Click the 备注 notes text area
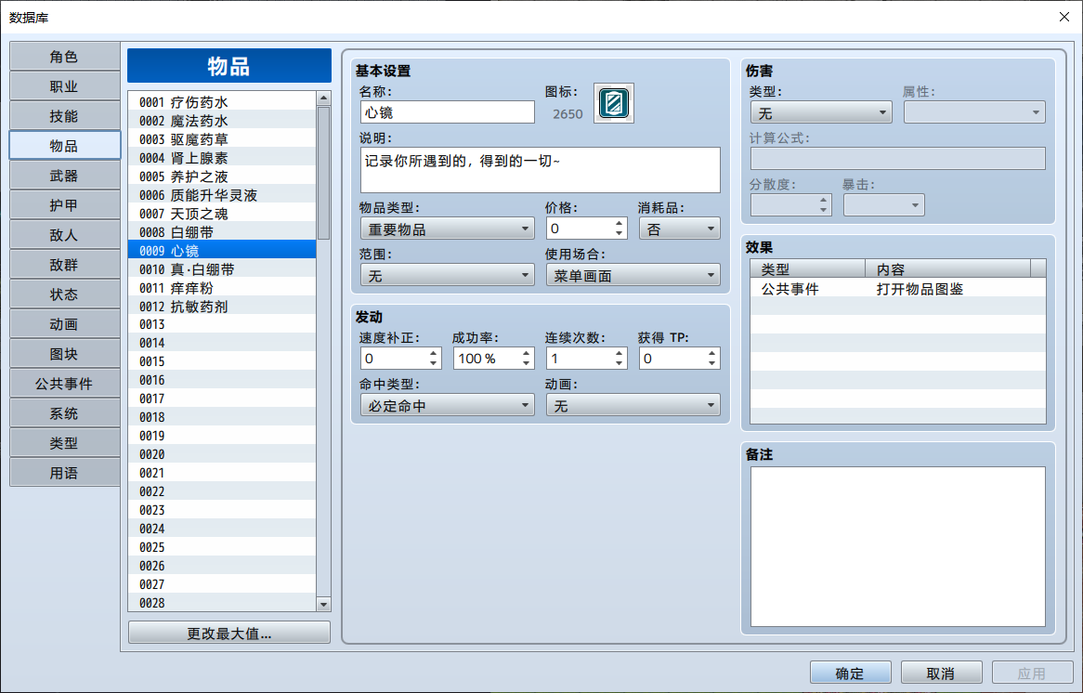Screen dimensions: 1083x693 (x=898, y=546)
